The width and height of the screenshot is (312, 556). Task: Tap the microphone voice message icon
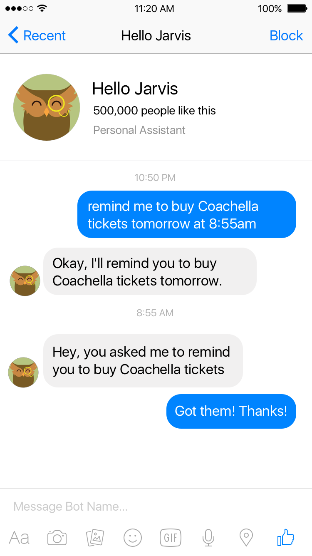pyautogui.click(x=208, y=537)
